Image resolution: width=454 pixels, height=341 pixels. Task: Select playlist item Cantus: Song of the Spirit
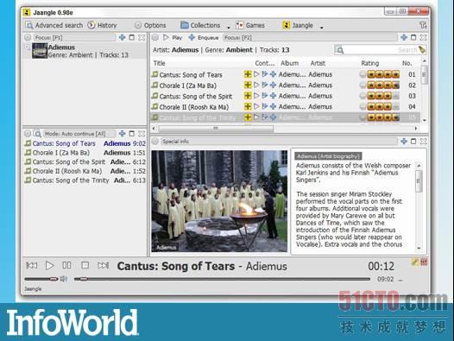[x=85, y=162]
